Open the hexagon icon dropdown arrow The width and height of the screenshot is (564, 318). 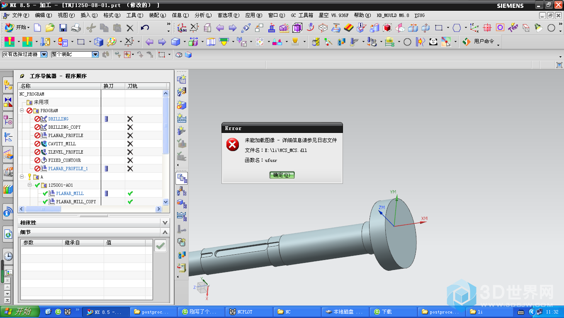coord(466,28)
